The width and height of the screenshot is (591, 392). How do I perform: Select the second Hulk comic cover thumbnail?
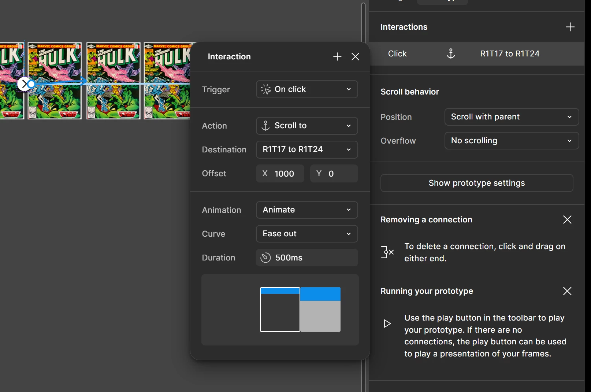tap(55, 81)
